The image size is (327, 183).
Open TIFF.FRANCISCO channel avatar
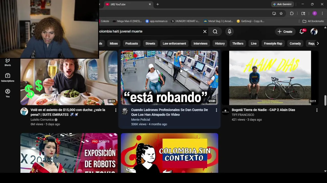point(225,111)
